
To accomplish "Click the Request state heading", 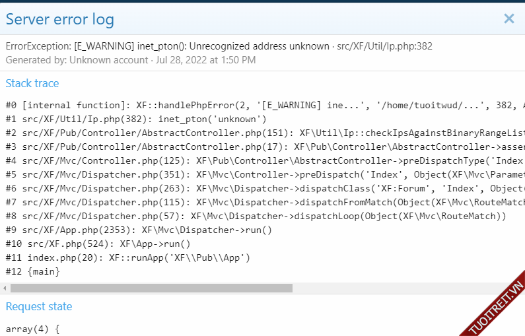I will (39, 306).
